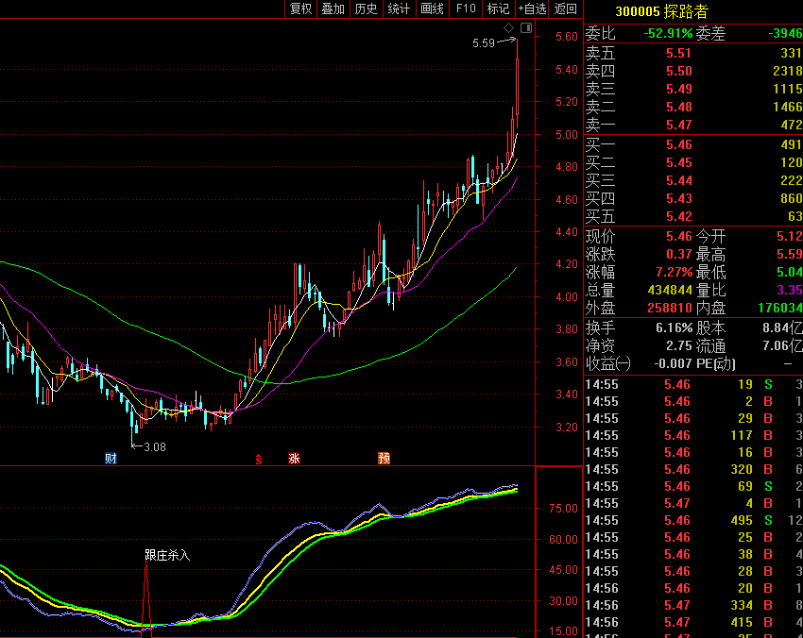Open the 叠加 overlay option

click(x=333, y=8)
